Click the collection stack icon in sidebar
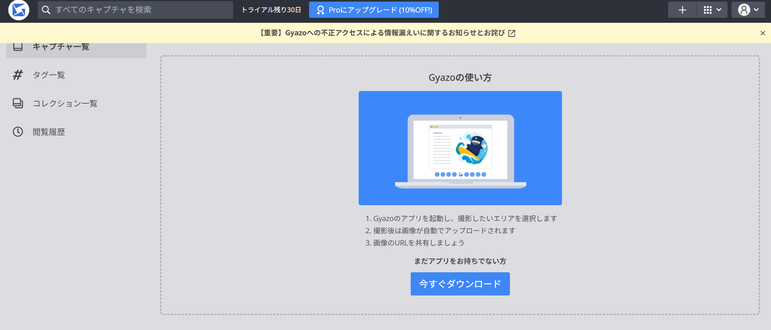771x330 pixels. tap(18, 103)
